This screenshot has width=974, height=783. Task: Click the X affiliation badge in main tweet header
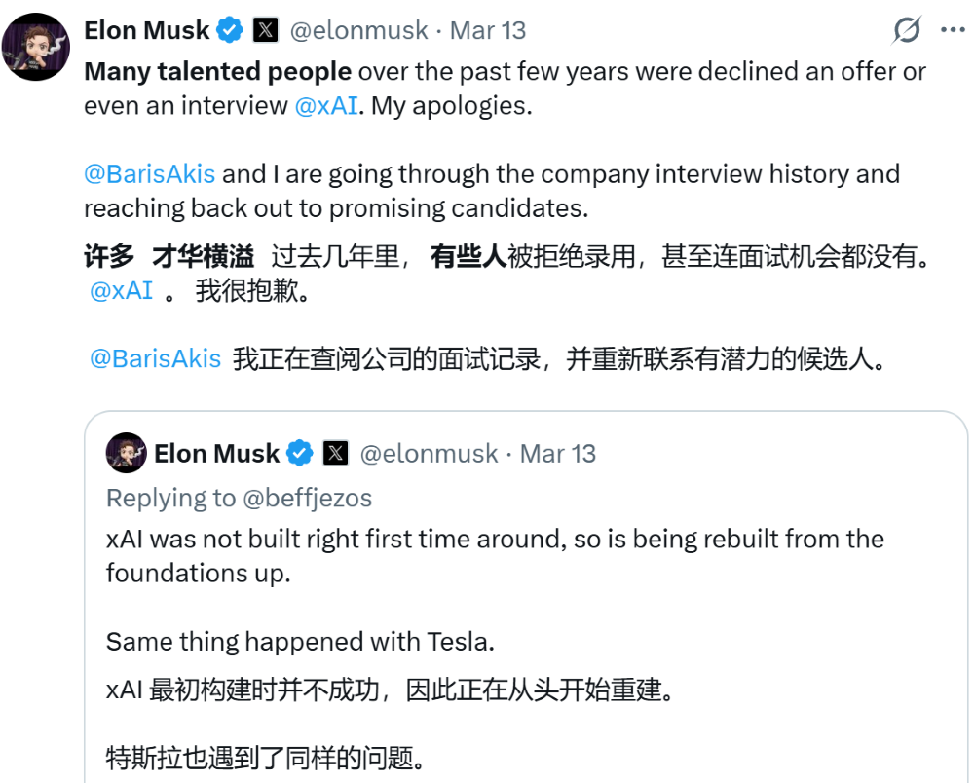[x=265, y=30]
